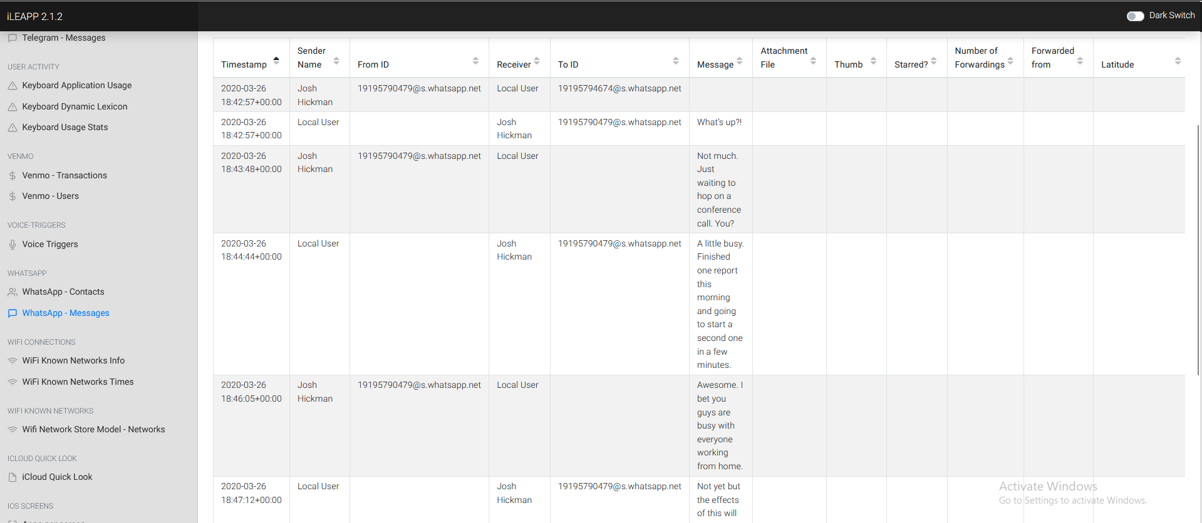Click the iLEAPP 2.1.2 title
This screenshot has height=523, width=1202.
pyautogui.click(x=35, y=16)
